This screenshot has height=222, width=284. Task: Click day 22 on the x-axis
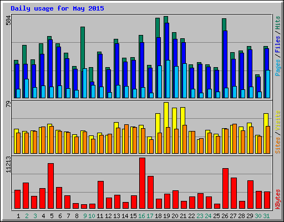pos(191,216)
